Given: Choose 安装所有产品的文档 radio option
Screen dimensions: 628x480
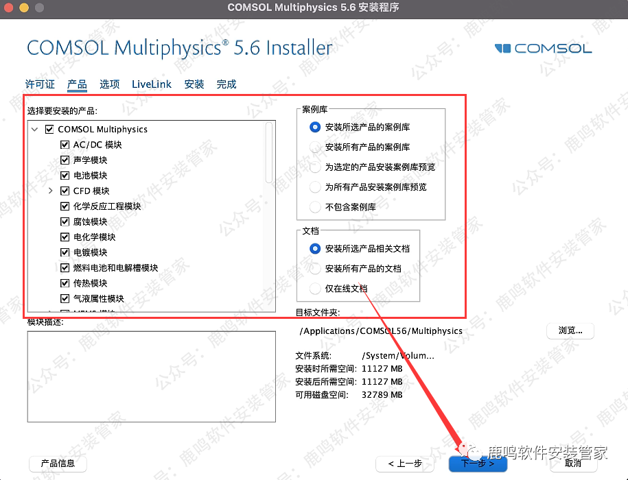Looking at the screenshot, I should [315, 269].
